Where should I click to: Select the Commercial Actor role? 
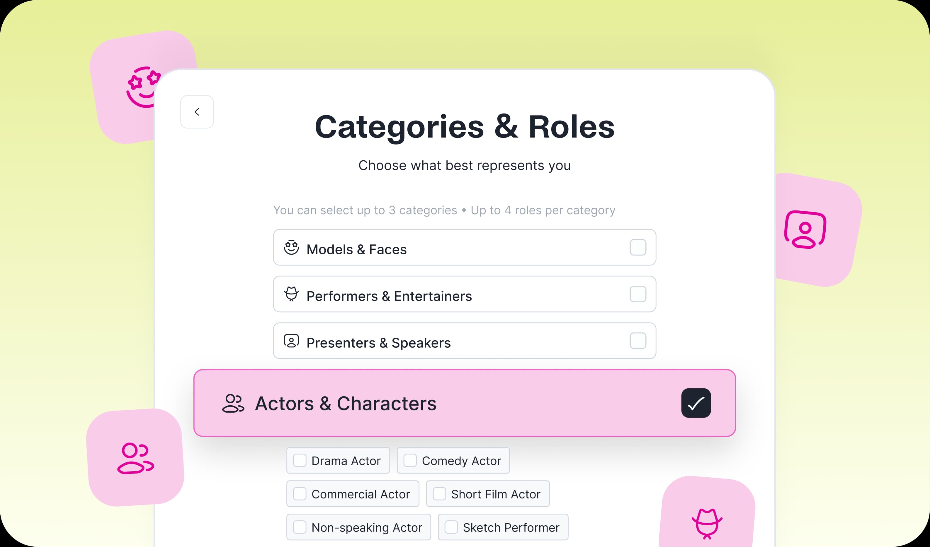tap(299, 493)
